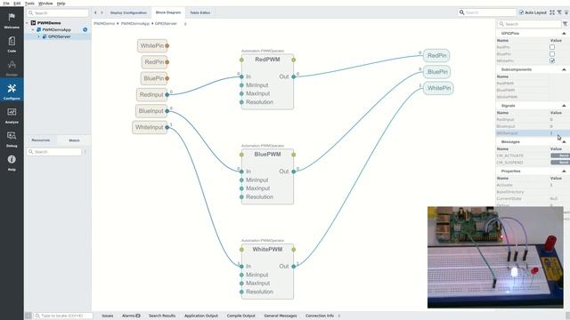Image resolution: width=570 pixels, height=320 pixels.
Task: Open the Issues output pane
Action: 108,316
